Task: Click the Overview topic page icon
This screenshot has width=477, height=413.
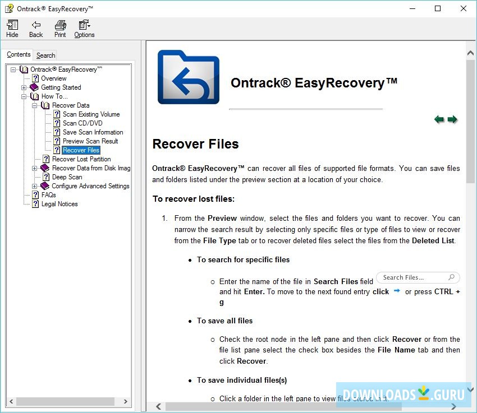Action: [35, 78]
